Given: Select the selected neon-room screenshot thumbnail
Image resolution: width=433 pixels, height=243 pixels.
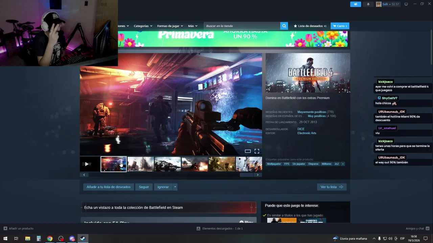Looking at the screenshot, I should click(114, 164).
